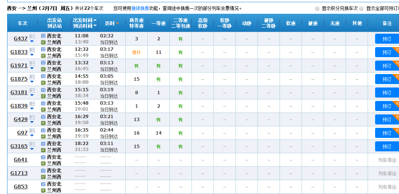Book train G1833 with 预订 button
399x194 pixels.
[387, 52]
